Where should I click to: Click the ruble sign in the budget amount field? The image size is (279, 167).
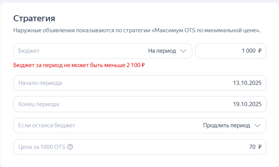click(x=260, y=51)
